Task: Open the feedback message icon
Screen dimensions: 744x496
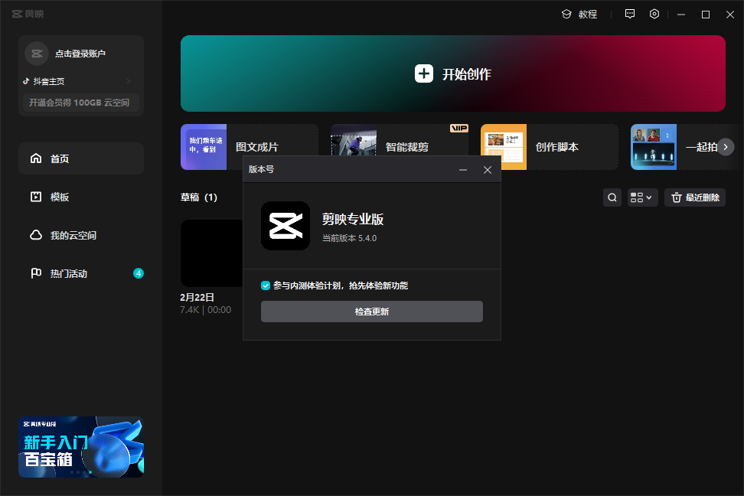Action: tap(630, 14)
